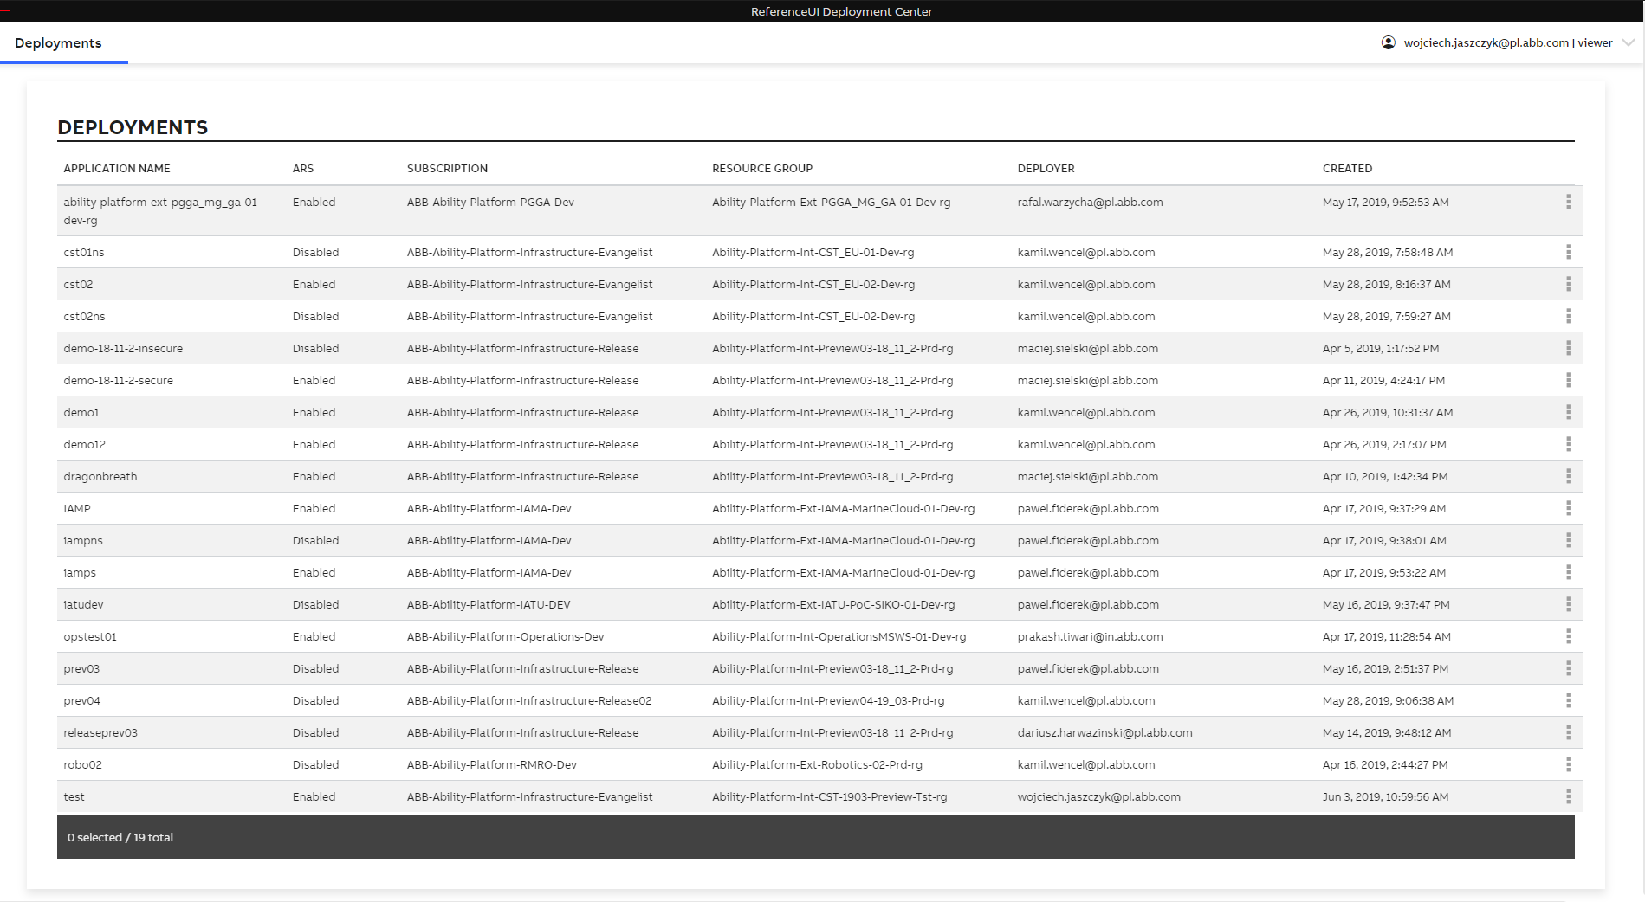Click the user avatar icon
This screenshot has height=902, width=1645.
tap(1388, 42)
